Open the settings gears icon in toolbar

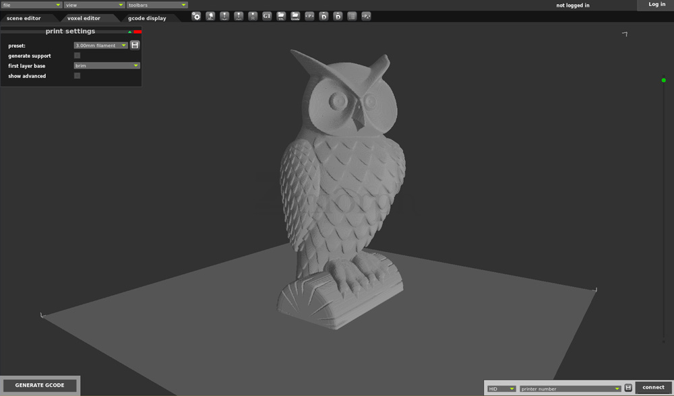click(x=196, y=16)
